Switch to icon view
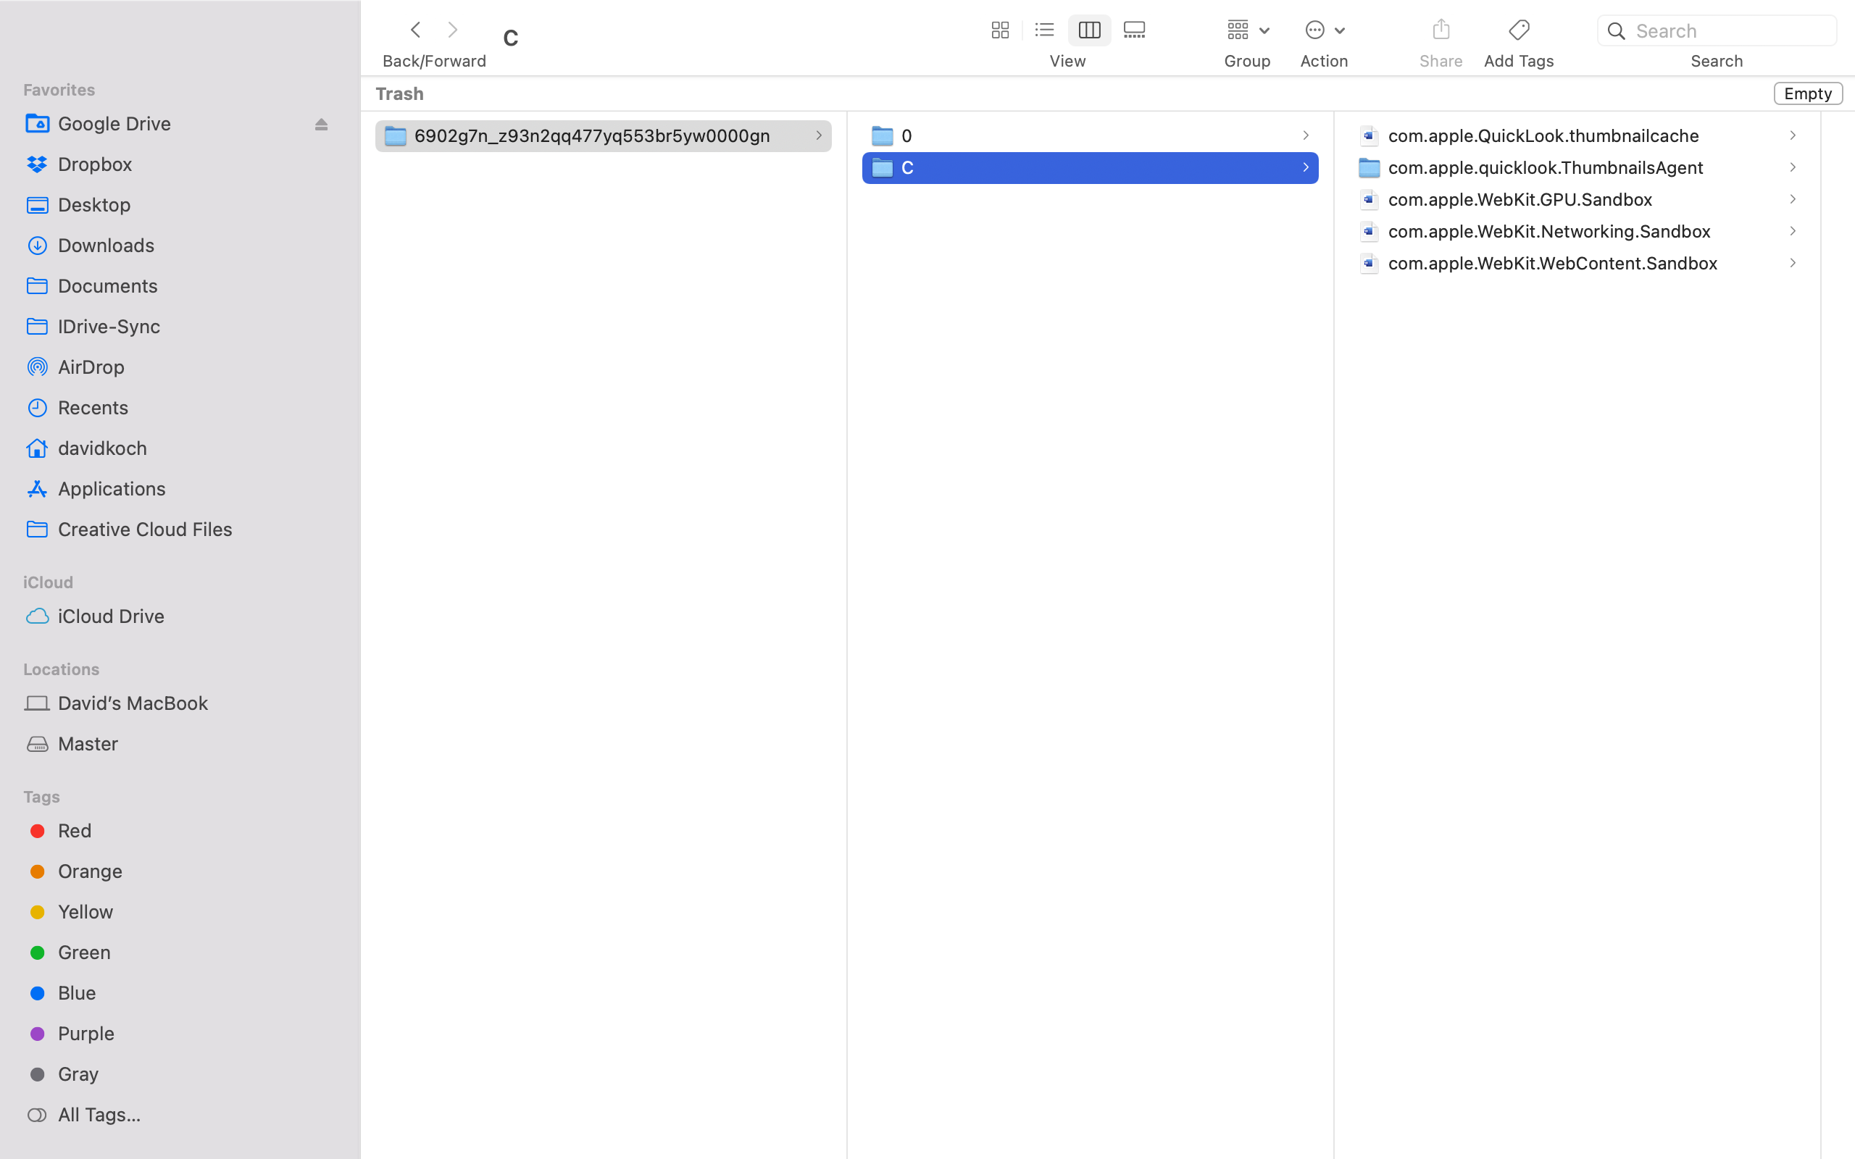This screenshot has width=1855, height=1159. [999, 30]
